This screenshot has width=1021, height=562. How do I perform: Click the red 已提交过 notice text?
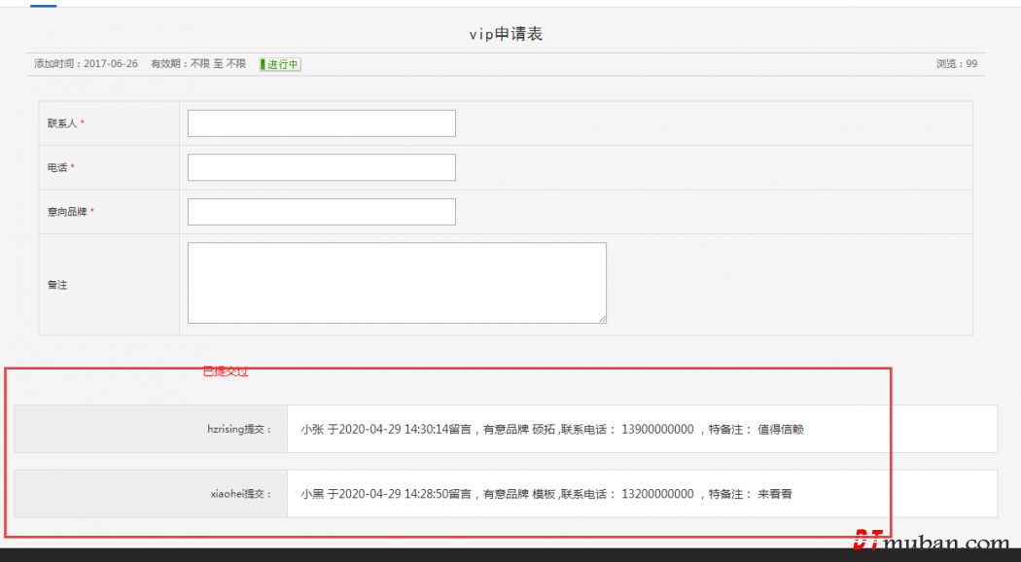click(x=225, y=371)
